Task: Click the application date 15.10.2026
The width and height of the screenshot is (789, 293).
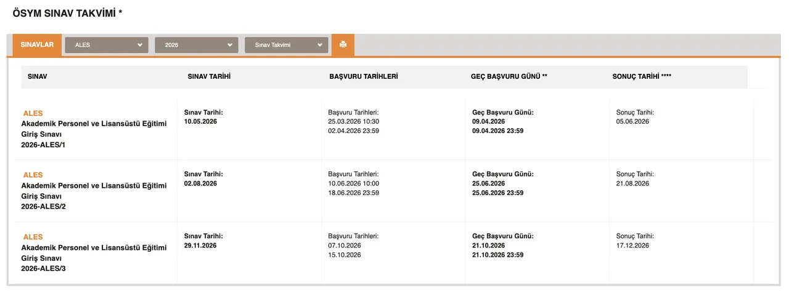Action: pyautogui.click(x=345, y=255)
